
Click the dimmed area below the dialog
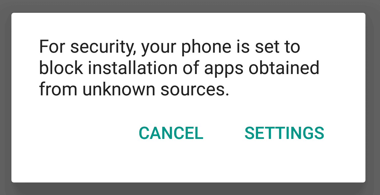point(190,189)
